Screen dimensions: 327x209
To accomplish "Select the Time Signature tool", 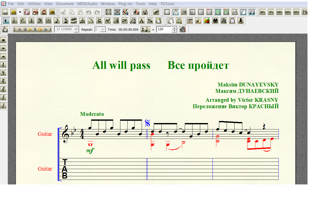I will (x=32, y=21).
